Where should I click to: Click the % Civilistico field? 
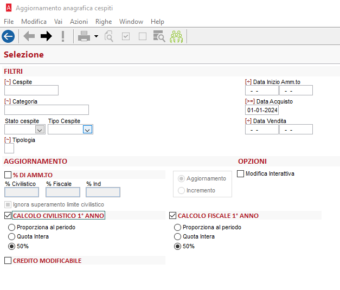[22, 192]
